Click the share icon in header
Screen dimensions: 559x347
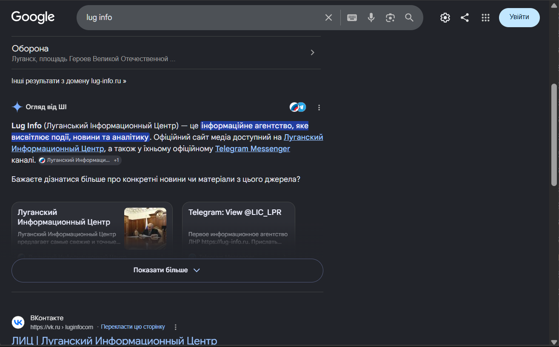tap(465, 17)
